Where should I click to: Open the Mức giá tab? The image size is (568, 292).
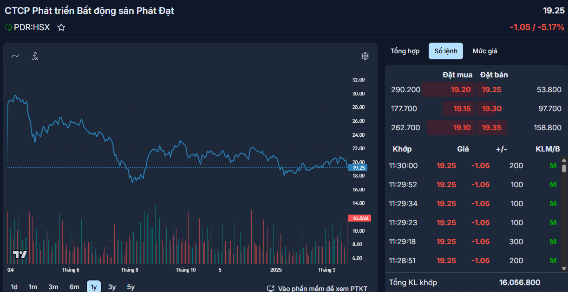(x=485, y=51)
